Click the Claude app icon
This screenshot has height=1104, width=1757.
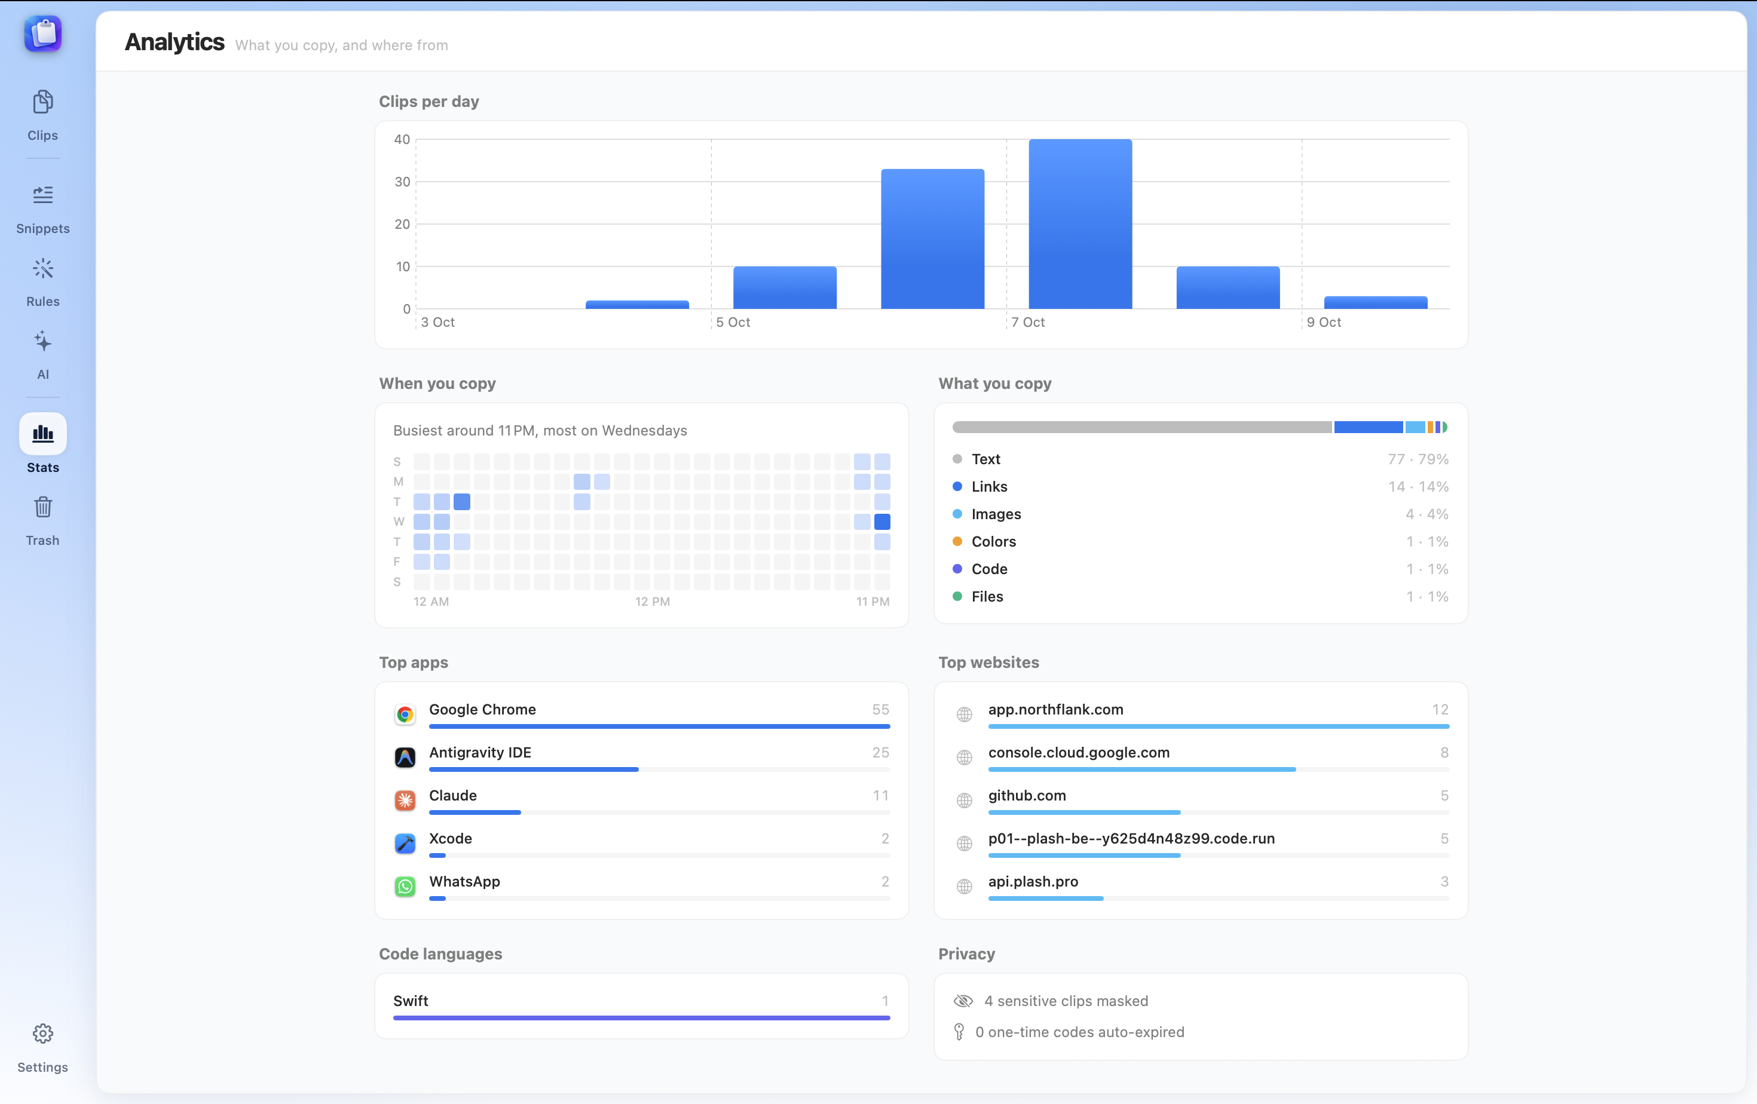[405, 801]
